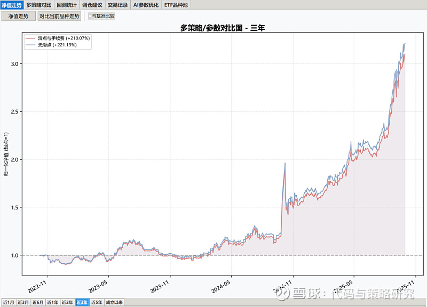Open the AI参数优化 tab

tap(146, 4)
